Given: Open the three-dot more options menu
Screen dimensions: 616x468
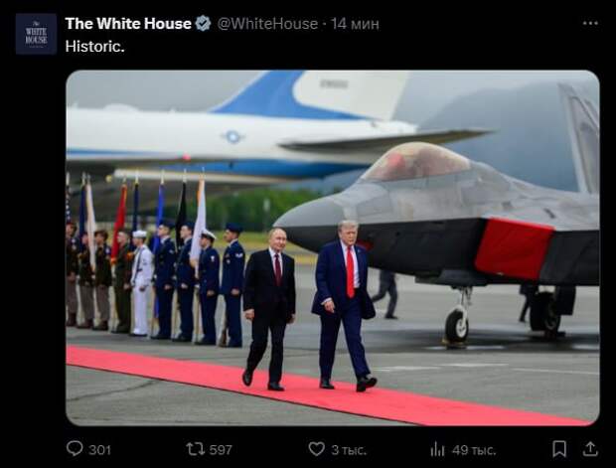Looking at the screenshot, I should tap(590, 24).
